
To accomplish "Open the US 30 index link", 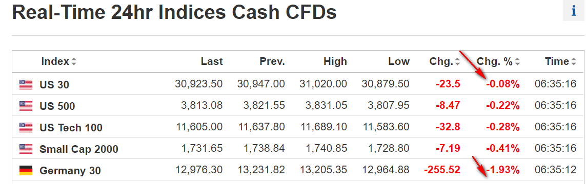I will click(54, 85).
